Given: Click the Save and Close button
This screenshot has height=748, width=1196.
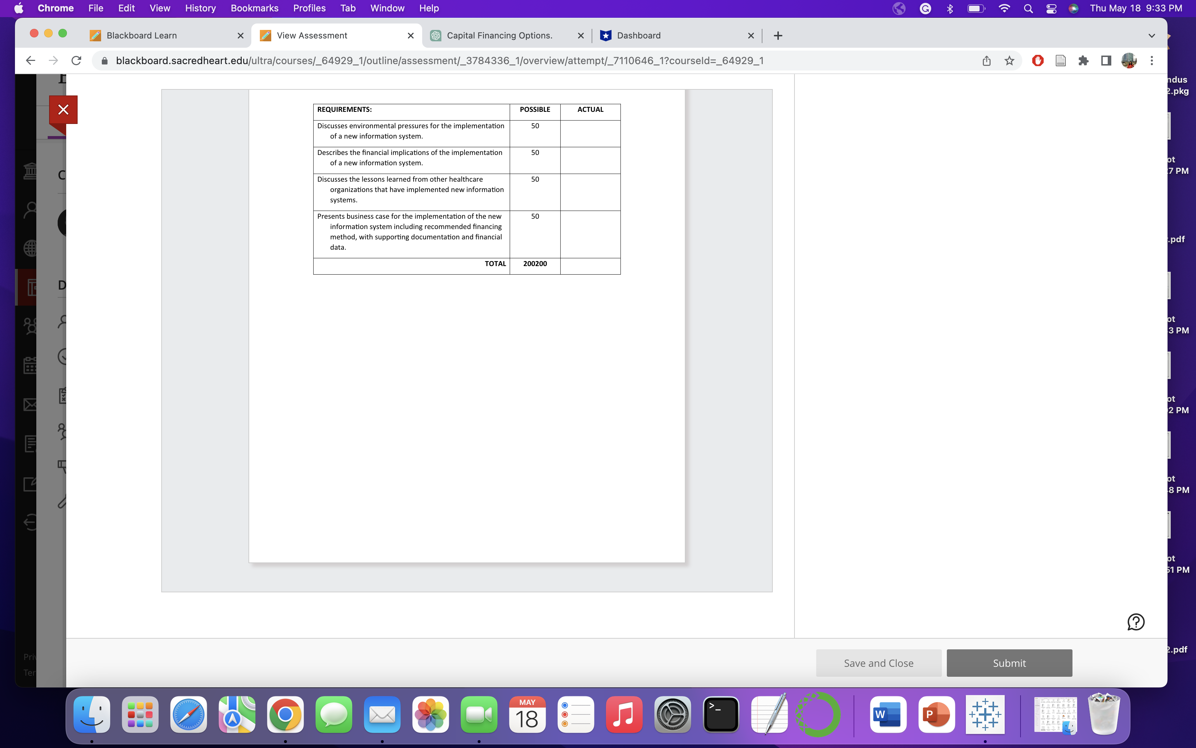Looking at the screenshot, I should [878, 663].
